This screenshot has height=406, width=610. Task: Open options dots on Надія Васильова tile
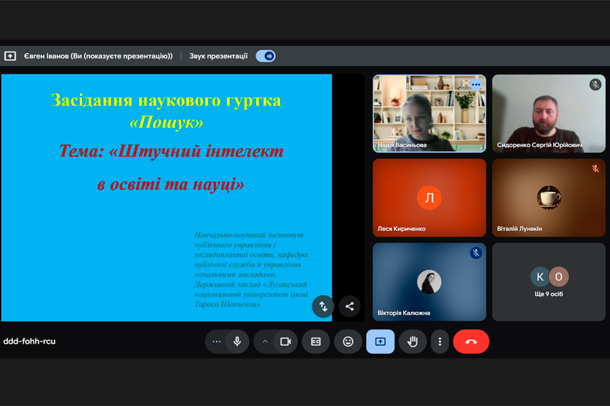click(476, 85)
